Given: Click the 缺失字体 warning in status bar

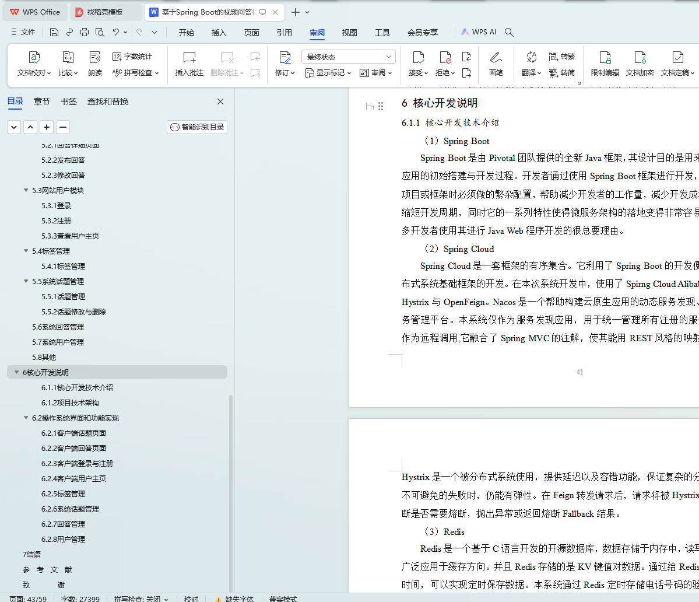Looking at the screenshot, I should click(x=234, y=598).
